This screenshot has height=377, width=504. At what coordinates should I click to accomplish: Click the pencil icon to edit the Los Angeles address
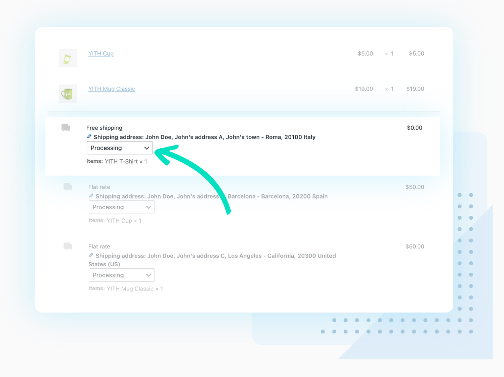point(91,255)
